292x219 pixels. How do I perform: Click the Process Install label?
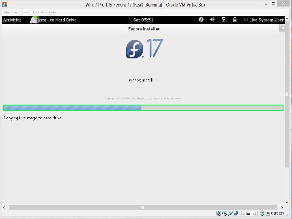(x=141, y=80)
